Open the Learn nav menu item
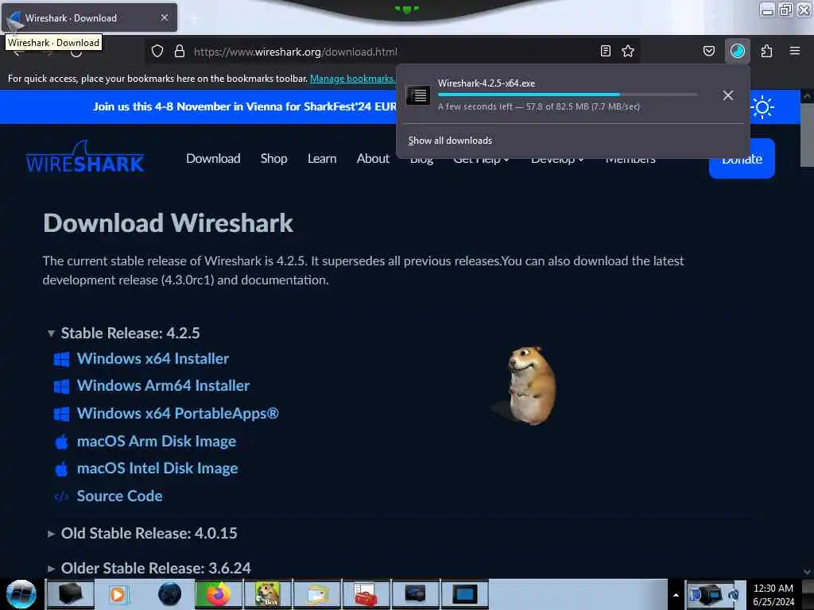This screenshot has width=814, height=610. coord(322,159)
